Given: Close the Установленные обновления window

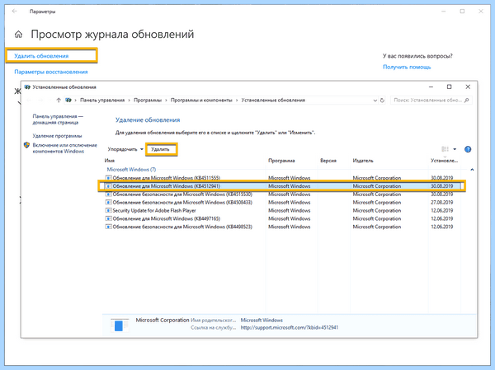Looking at the screenshot, I should (x=468, y=87).
